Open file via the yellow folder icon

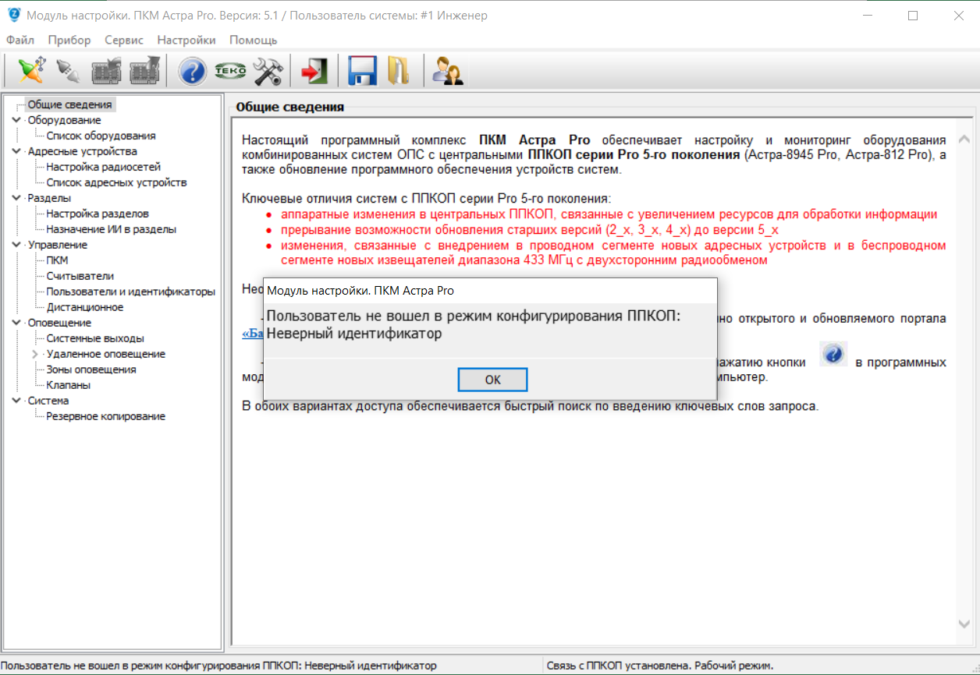[398, 71]
